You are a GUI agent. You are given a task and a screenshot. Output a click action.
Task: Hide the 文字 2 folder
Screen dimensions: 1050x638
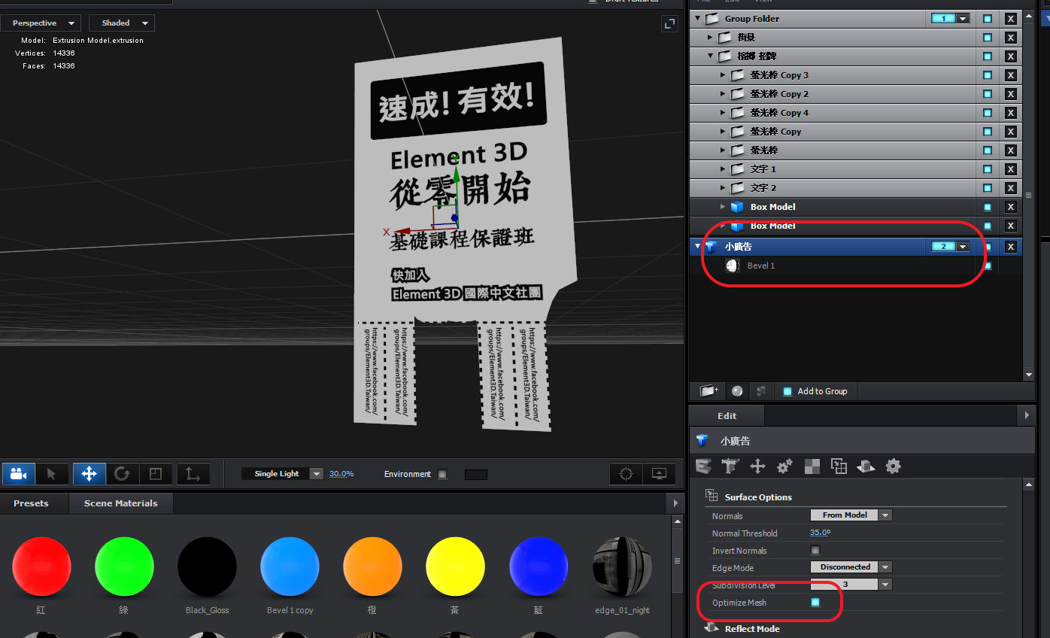(988, 188)
